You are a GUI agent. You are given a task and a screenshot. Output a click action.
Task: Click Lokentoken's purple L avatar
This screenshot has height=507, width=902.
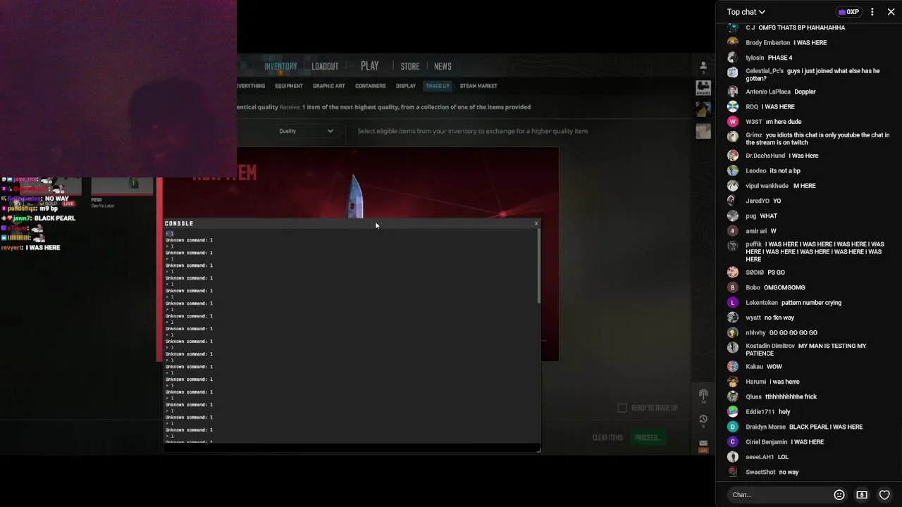[733, 303]
